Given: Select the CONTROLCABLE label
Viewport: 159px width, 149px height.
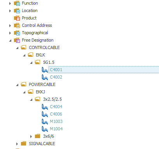Looking at the screenshot, I should pyautogui.click(x=44, y=47).
